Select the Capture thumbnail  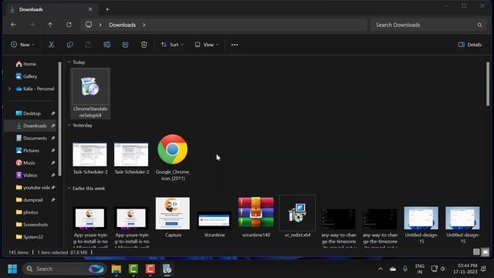click(x=173, y=218)
